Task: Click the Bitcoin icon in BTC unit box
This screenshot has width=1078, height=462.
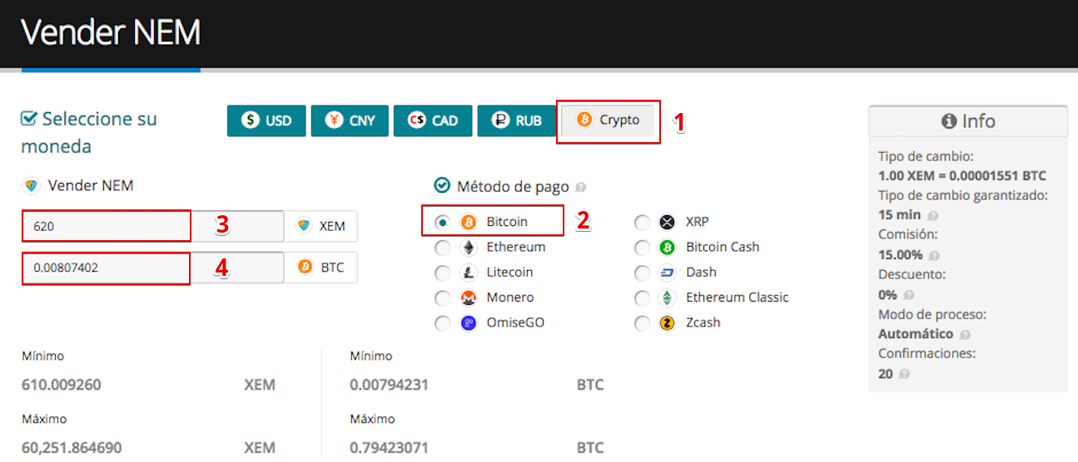Action: click(305, 268)
